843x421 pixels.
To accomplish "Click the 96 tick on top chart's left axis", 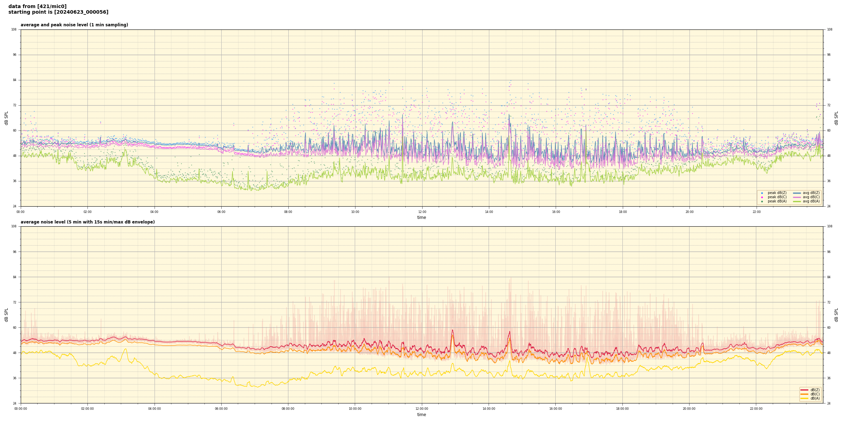I will pyautogui.click(x=14, y=55).
